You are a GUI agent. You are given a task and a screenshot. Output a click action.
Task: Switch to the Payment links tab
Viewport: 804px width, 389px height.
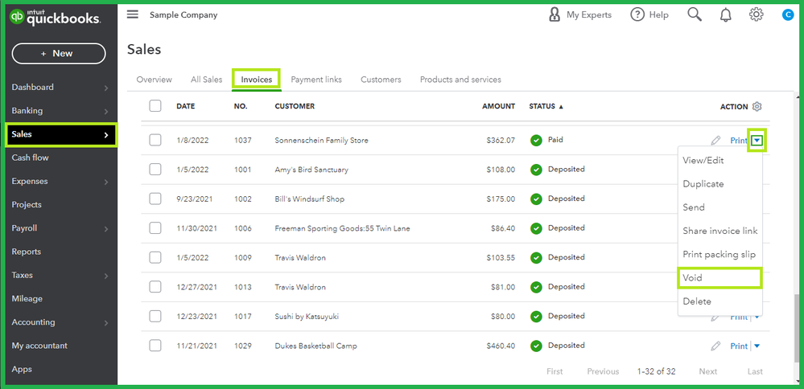[316, 80]
